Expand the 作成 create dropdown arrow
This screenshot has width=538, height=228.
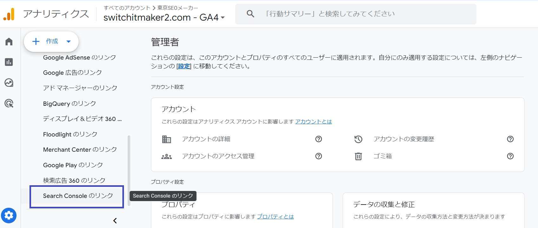point(68,41)
